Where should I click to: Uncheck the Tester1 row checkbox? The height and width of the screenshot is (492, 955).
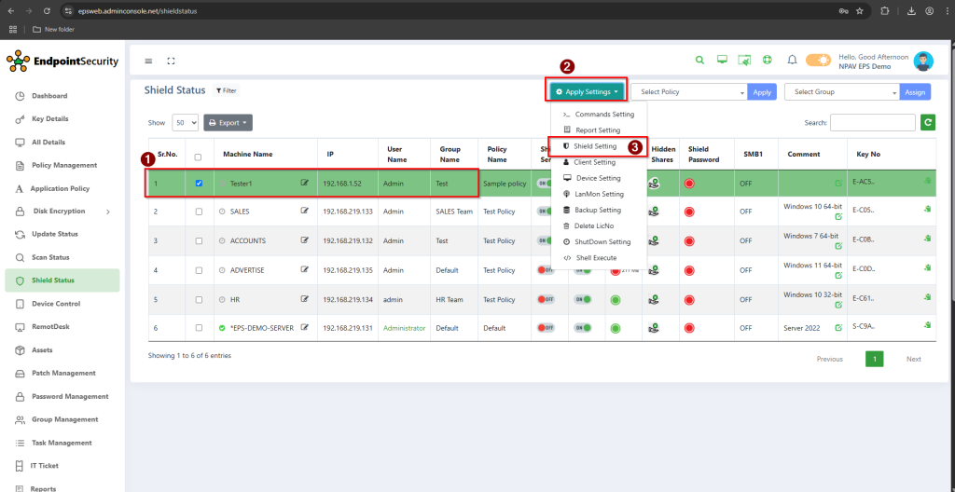point(198,184)
